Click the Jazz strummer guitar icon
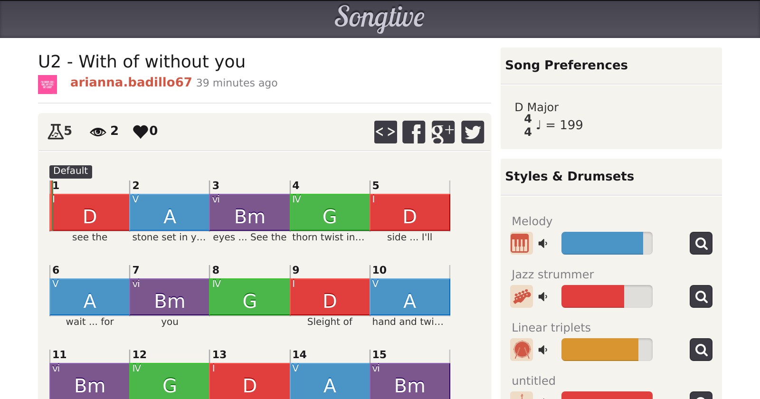Screen dimensions: 760x399 (x=521, y=297)
